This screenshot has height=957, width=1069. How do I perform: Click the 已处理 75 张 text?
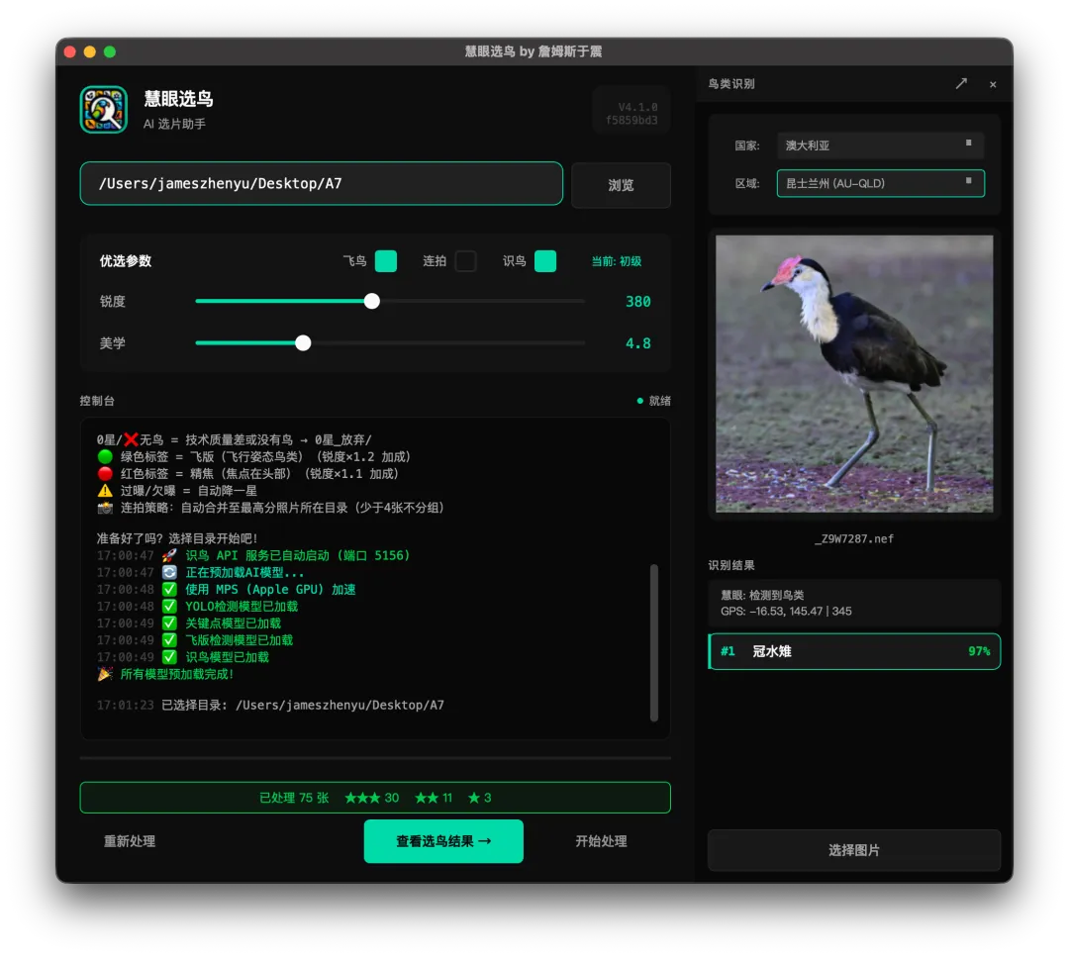click(294, 798)
